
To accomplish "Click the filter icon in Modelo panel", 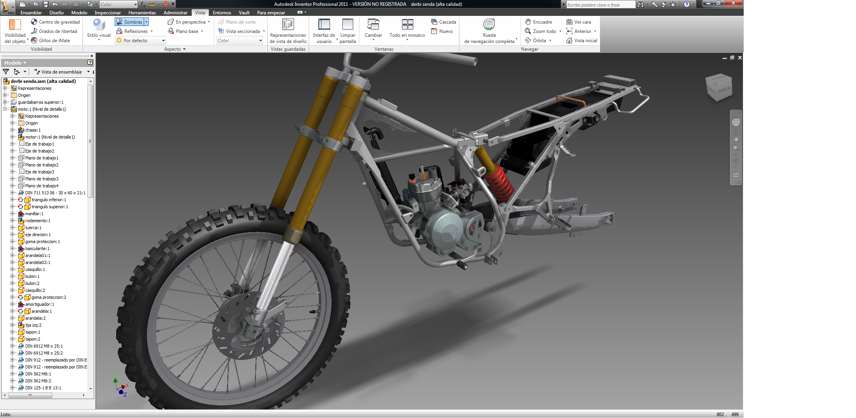I will [x=6, y=72].
